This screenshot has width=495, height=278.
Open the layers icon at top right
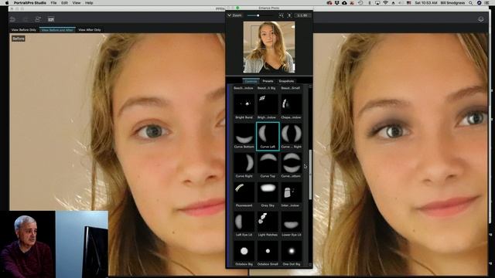481,19
